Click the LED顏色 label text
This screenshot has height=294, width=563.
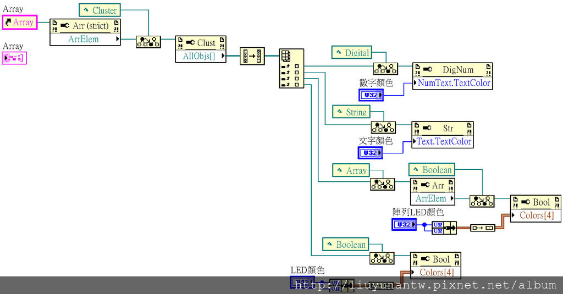pyautogui.click(x=307, y=270)
